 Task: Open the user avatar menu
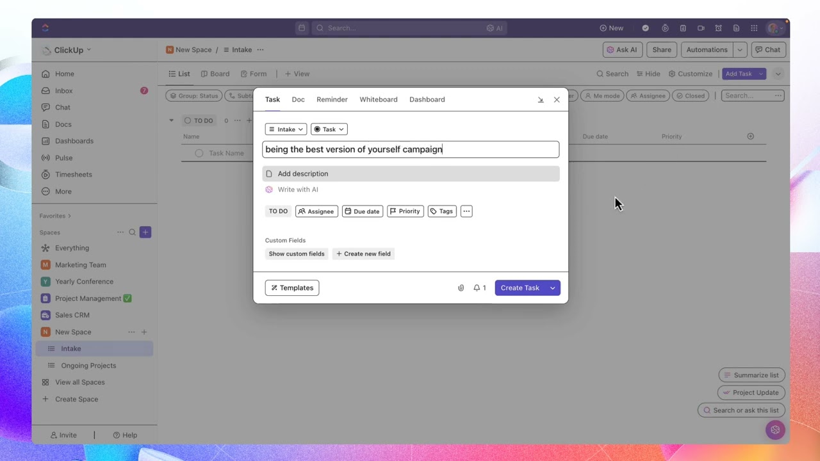[x=774, y=28]
